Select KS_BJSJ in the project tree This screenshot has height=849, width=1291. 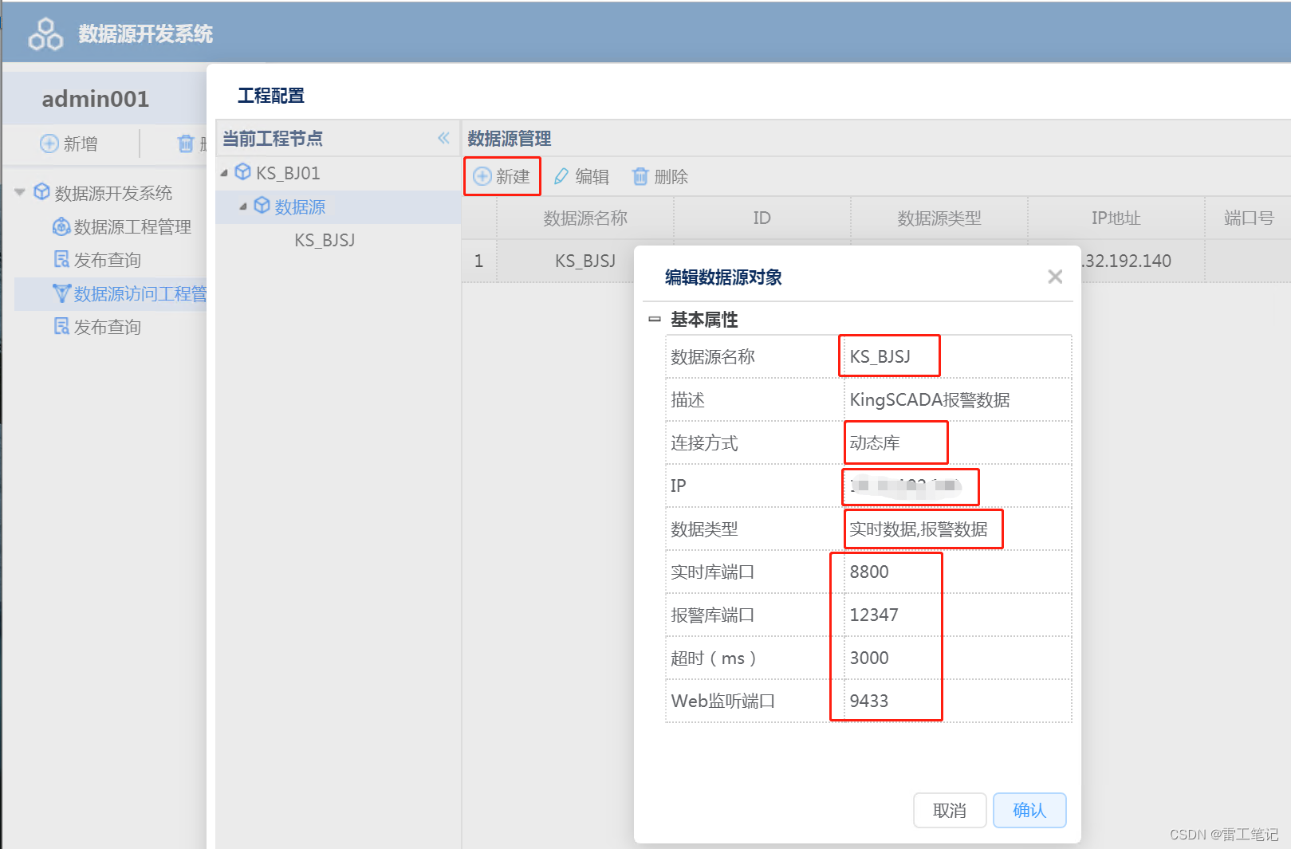point(325,240)
